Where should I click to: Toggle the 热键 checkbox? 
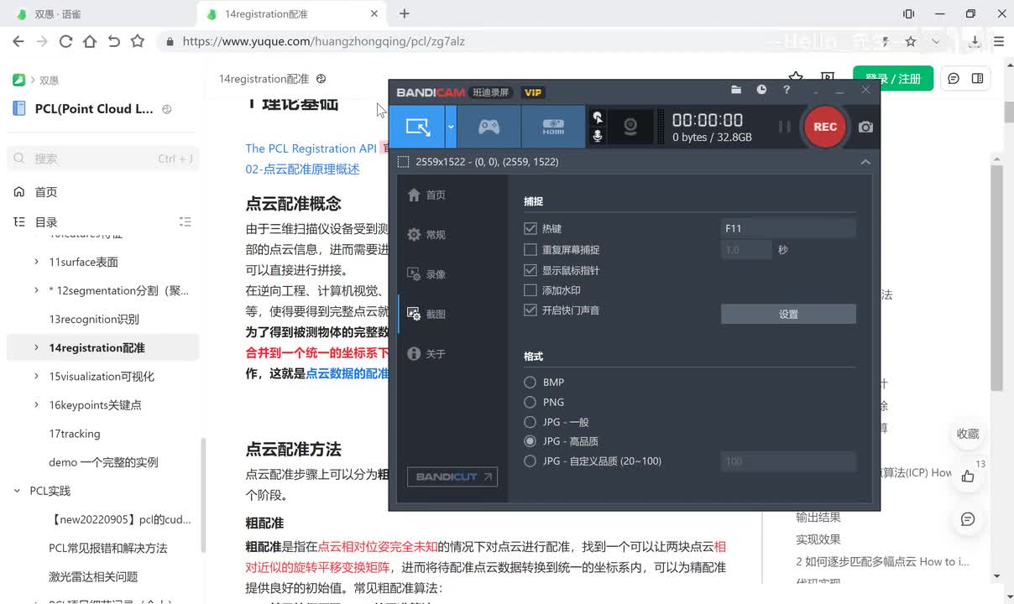530,228
